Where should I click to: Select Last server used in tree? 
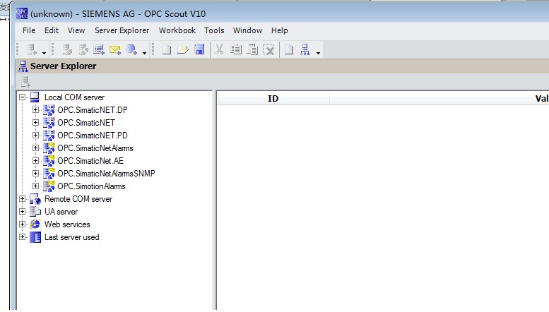coord(72,236)
